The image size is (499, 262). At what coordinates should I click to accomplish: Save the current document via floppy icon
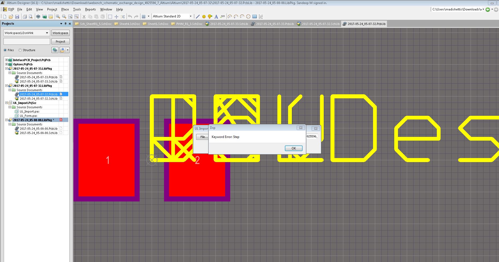[17, 17]
